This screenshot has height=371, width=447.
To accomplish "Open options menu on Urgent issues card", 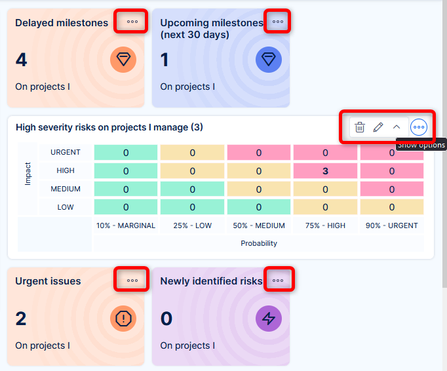I will pos(132,280).
